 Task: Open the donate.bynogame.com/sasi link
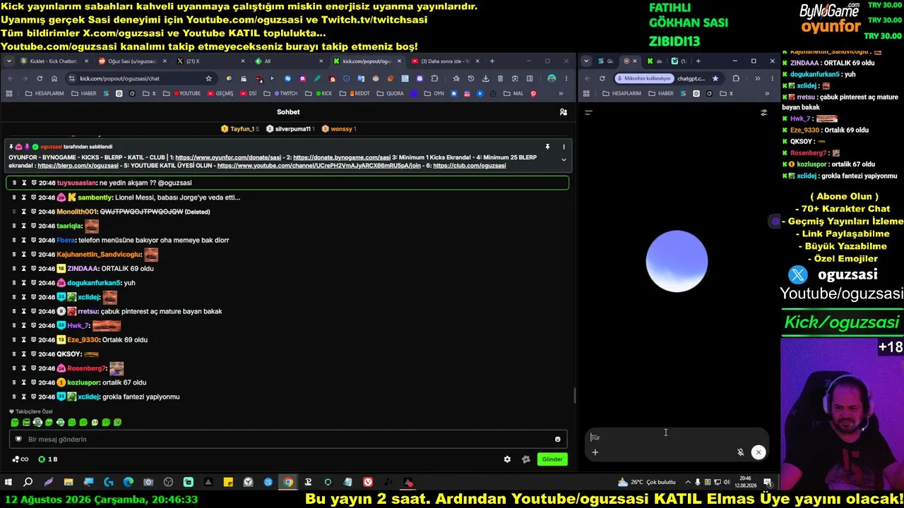point(342,157)
